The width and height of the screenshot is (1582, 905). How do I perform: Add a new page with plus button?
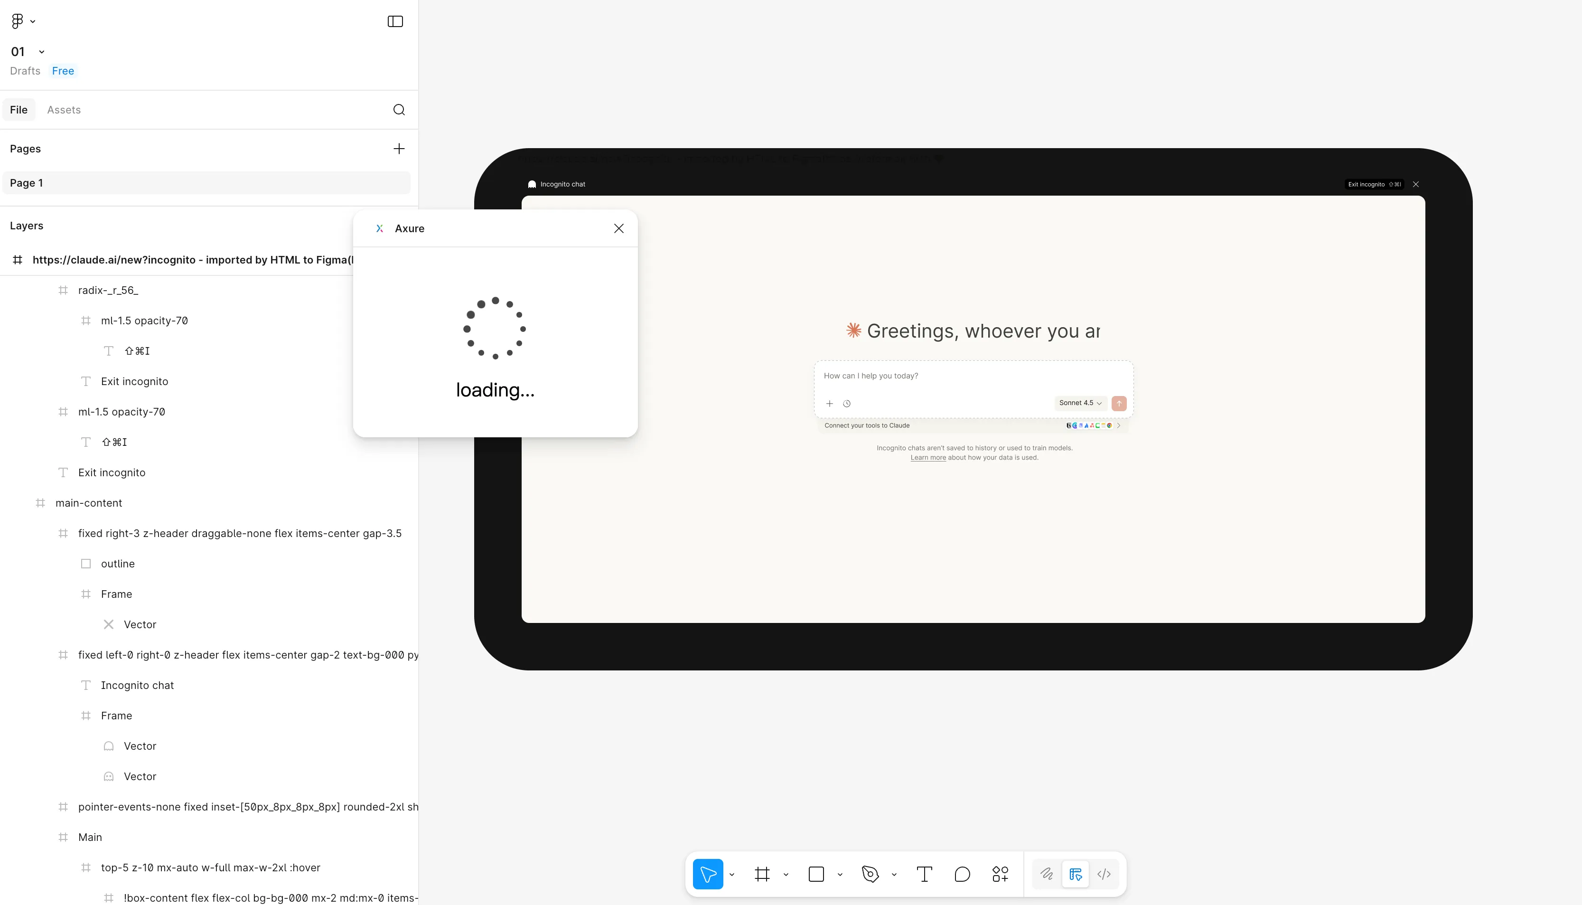tap(399, 149)
